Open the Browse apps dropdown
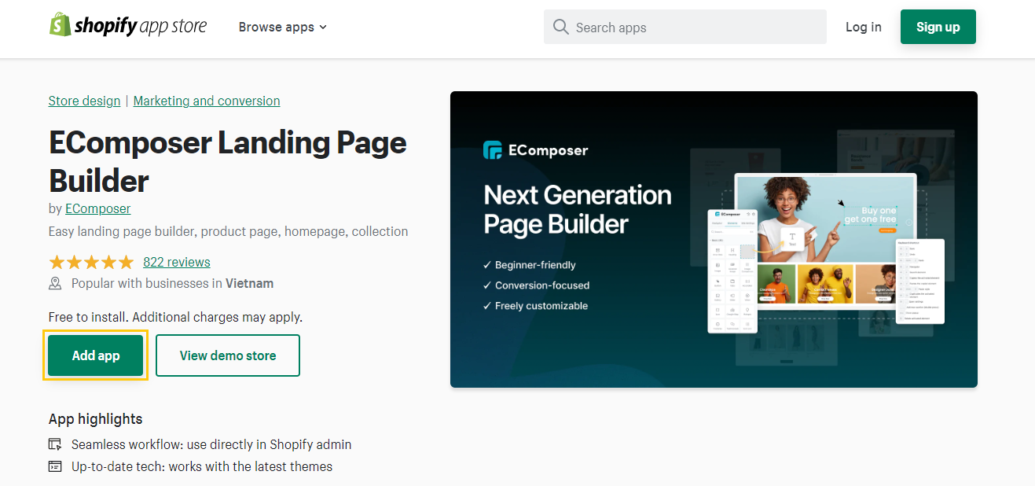Image resolution: width=1035 pixels, height=486 pixels. click(x=283, y=27)
